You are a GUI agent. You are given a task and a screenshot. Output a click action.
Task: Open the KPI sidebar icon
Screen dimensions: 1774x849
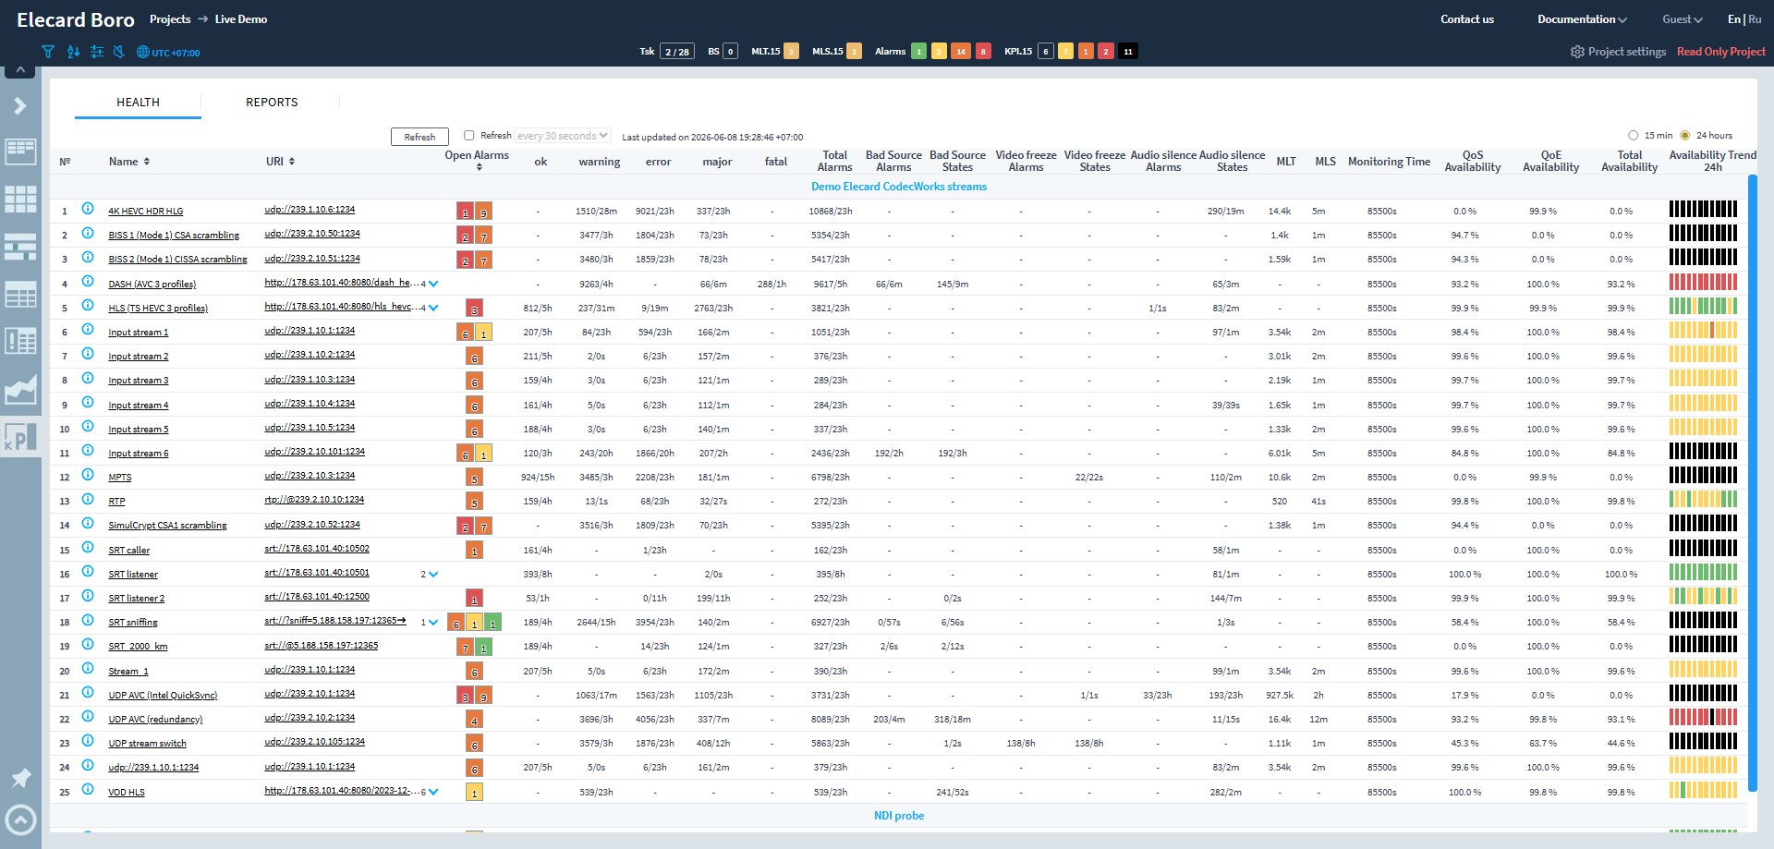20,437
